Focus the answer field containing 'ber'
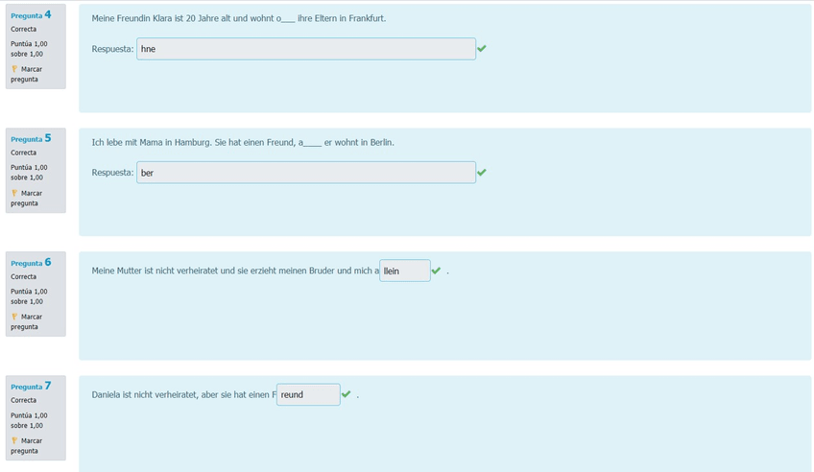Image resolution: width=814 pixels, height=472 pixels. tap(306, 172)
